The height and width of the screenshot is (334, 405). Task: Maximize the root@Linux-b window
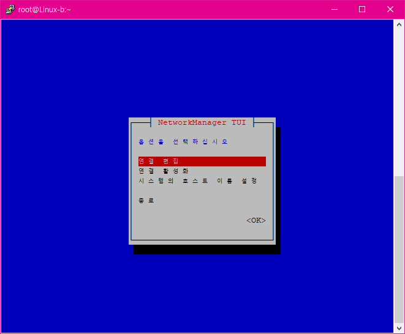click(x=362, y=10)
